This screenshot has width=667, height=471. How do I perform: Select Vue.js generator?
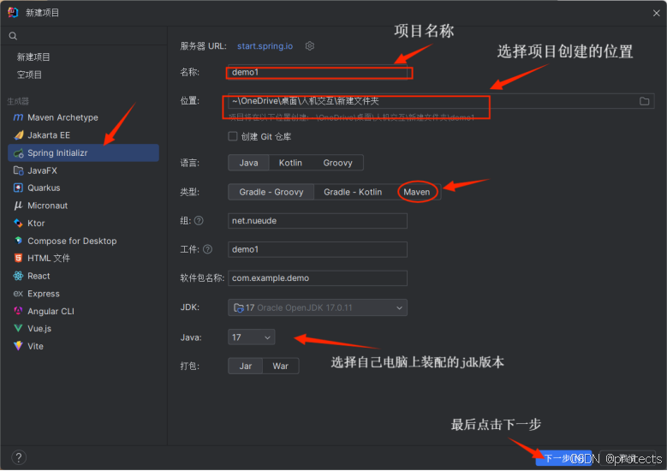tap(83, 329)
